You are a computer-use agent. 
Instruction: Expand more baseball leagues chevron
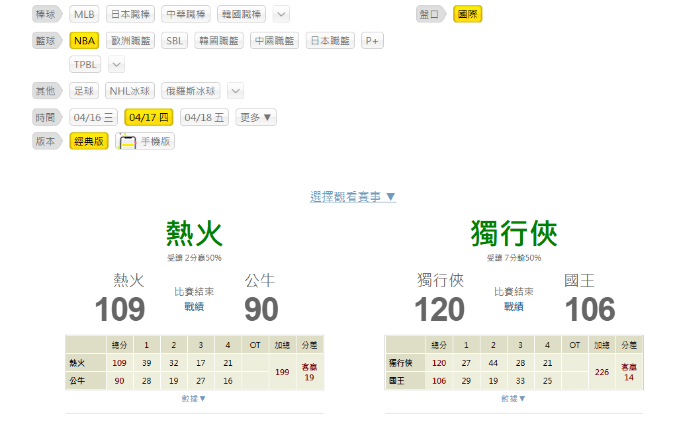point(281,14)
